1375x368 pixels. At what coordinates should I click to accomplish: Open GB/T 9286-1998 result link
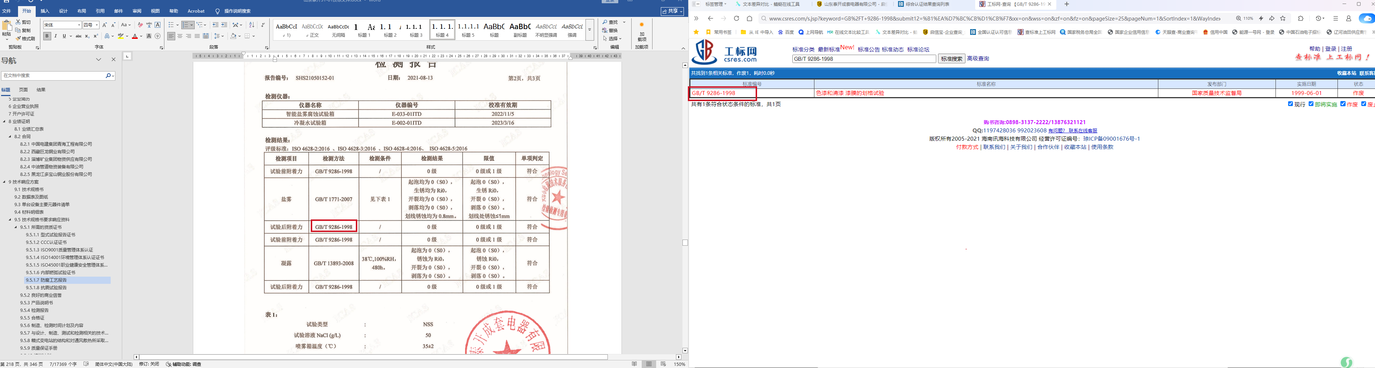(x=713, y=93)
